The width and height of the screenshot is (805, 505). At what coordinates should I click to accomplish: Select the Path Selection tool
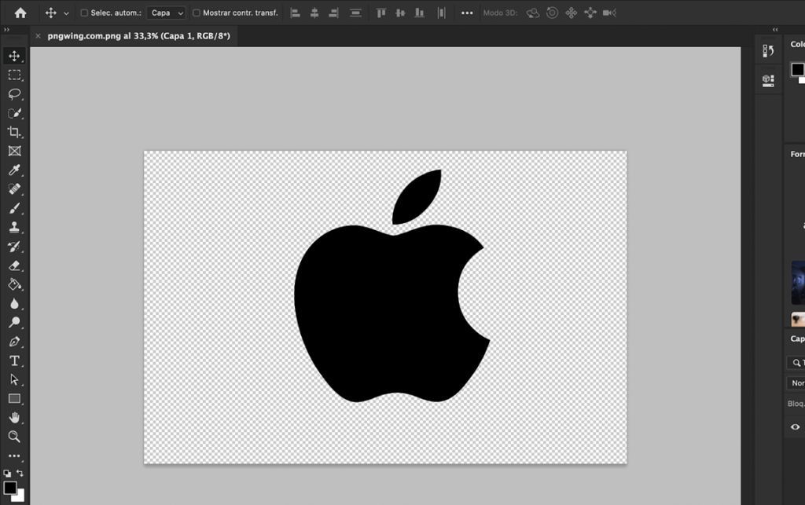click(14, 379)
